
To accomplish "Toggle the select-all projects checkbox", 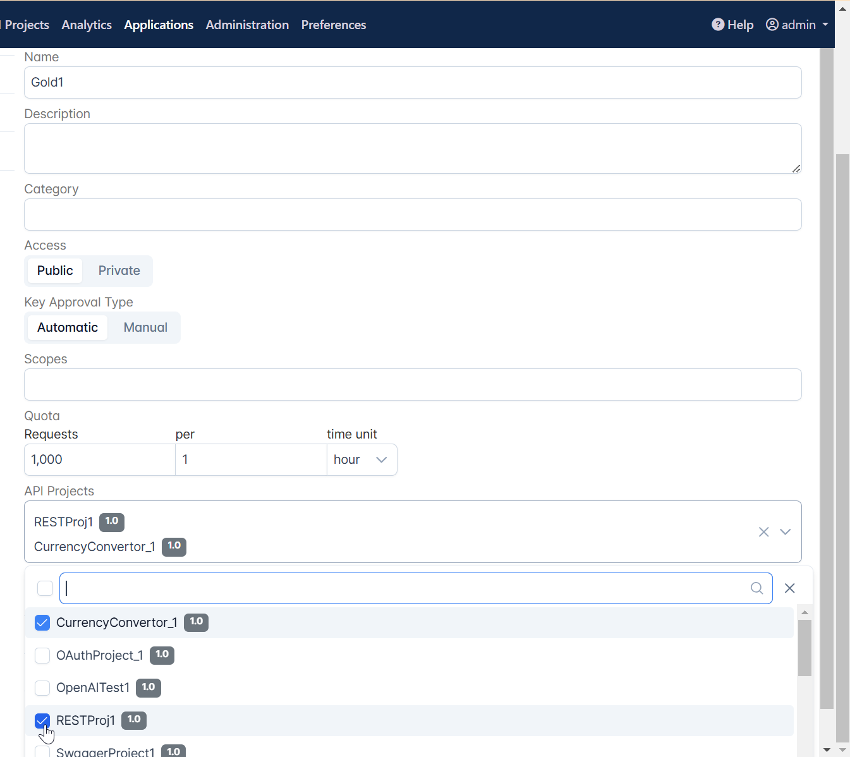I will click(45, 588).
